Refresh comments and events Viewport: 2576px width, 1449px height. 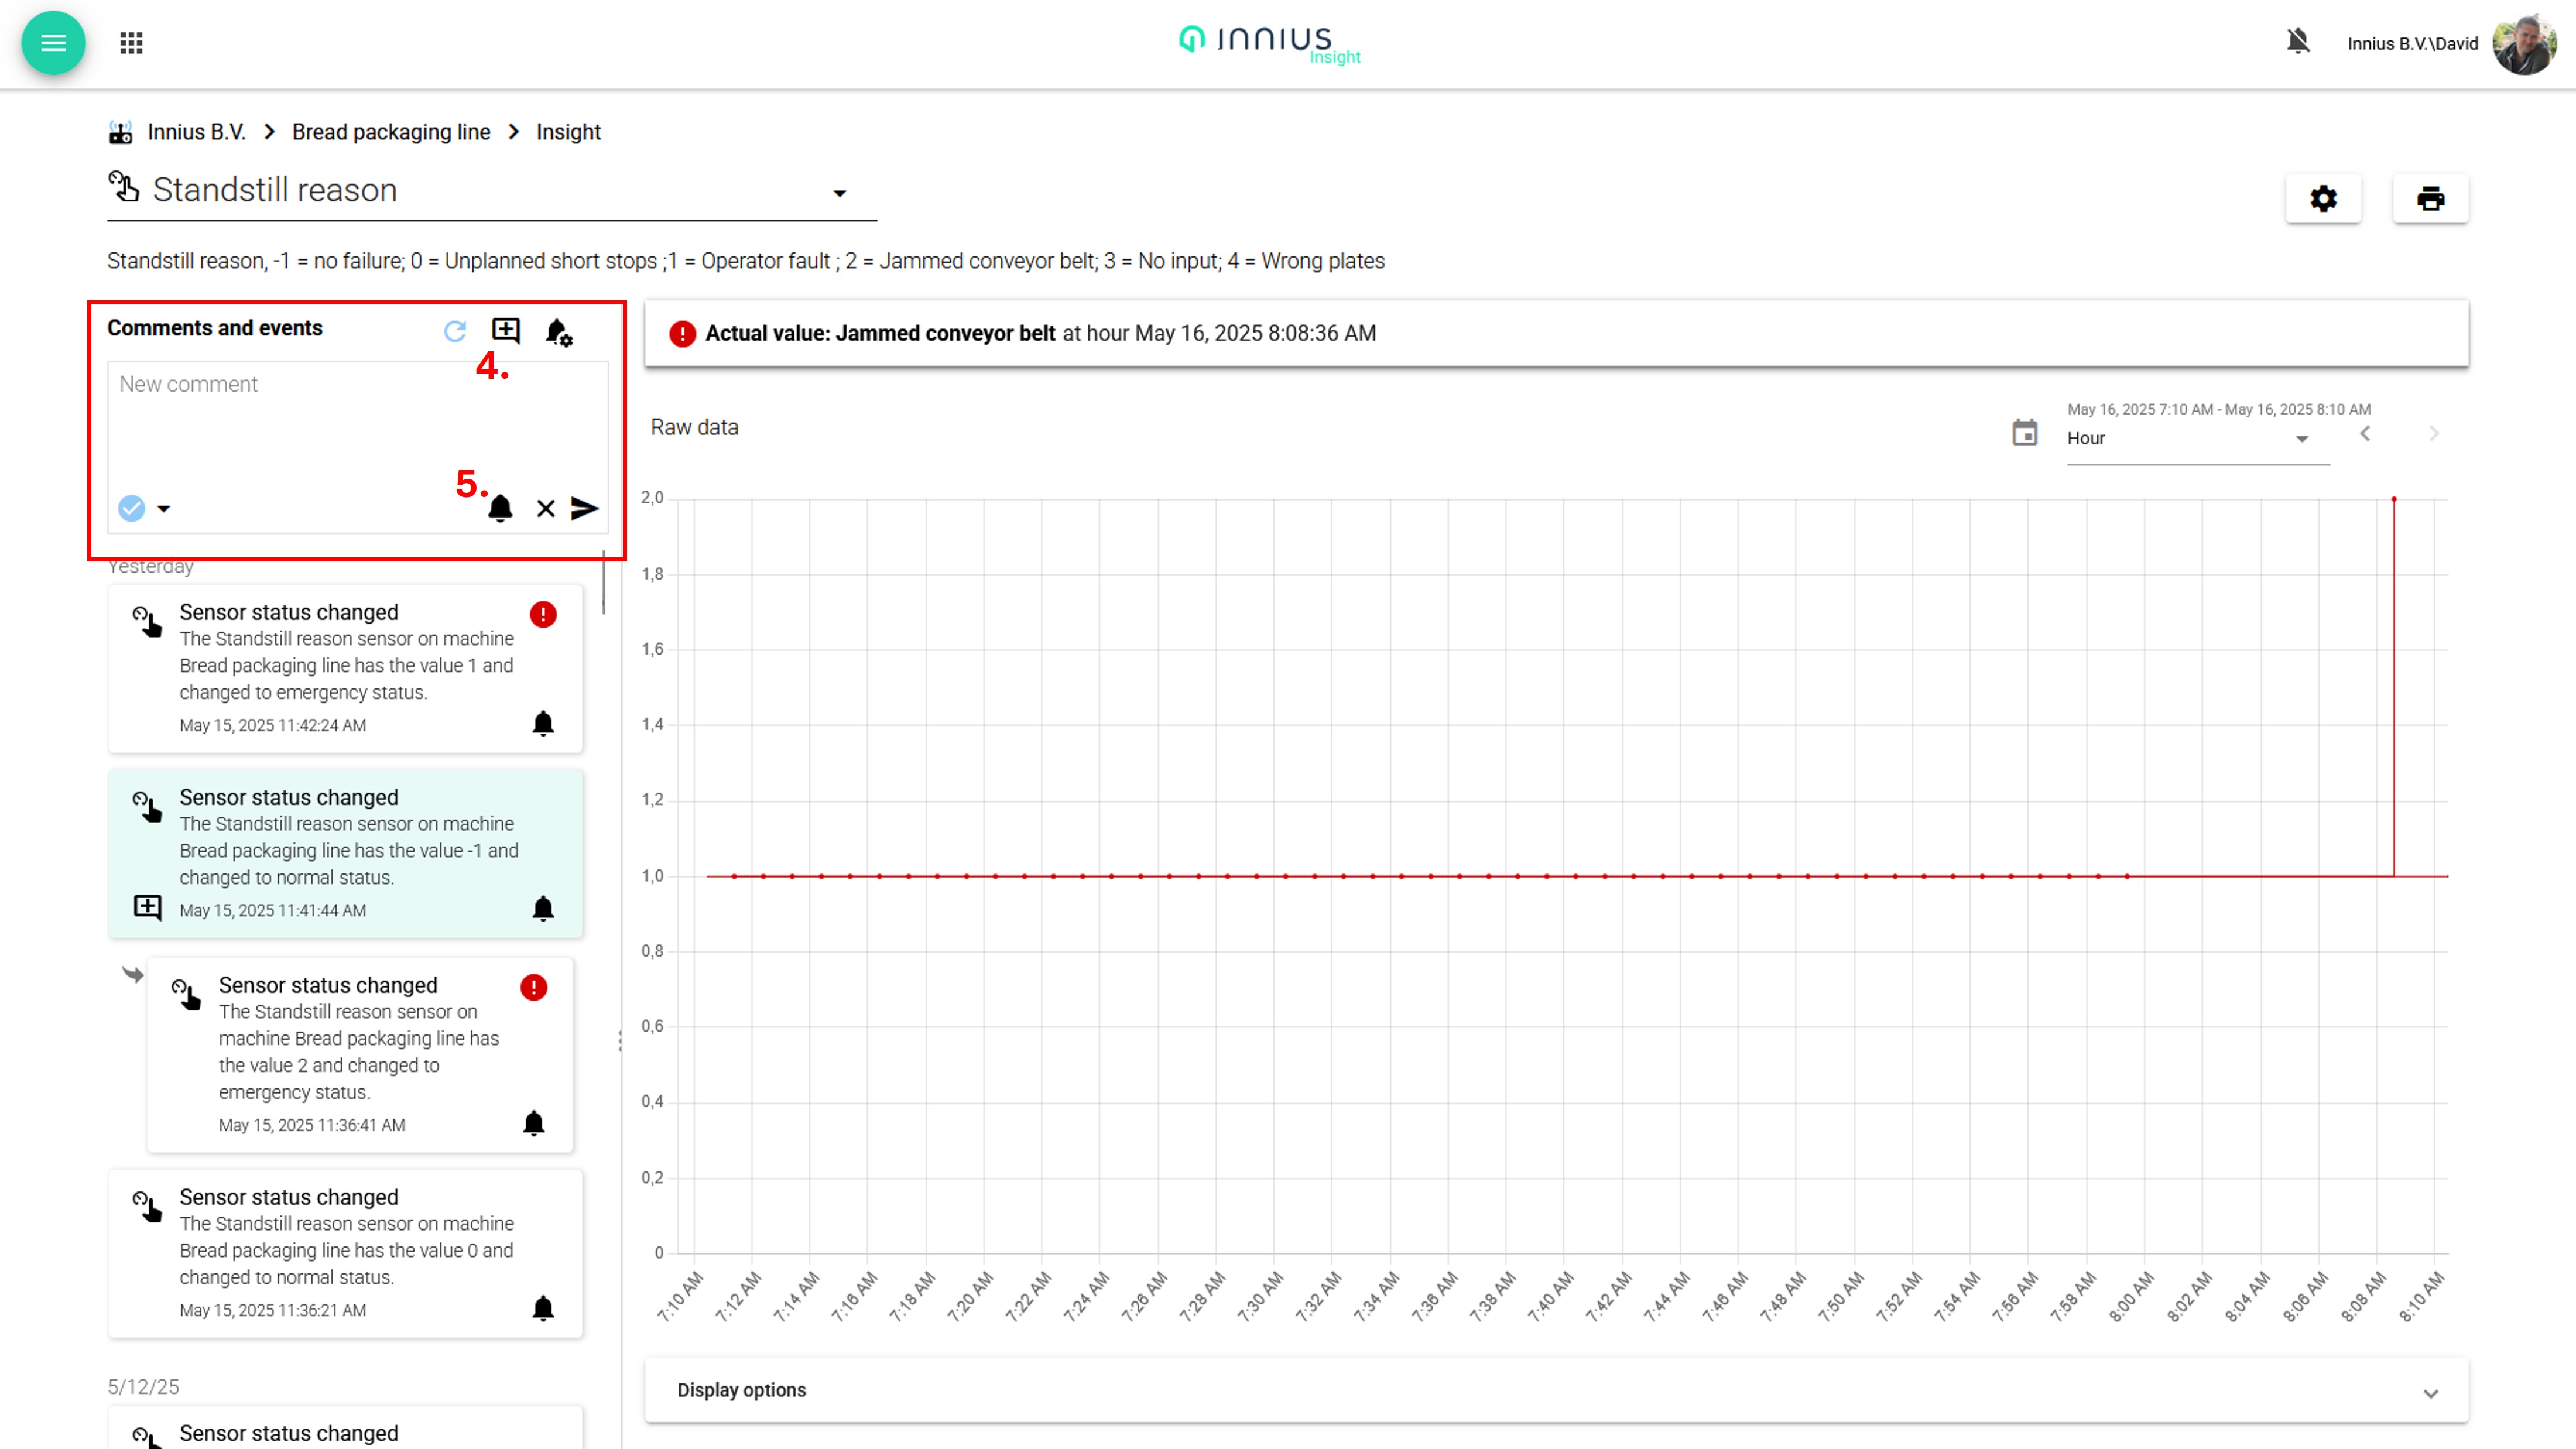[x=455, y=331]
